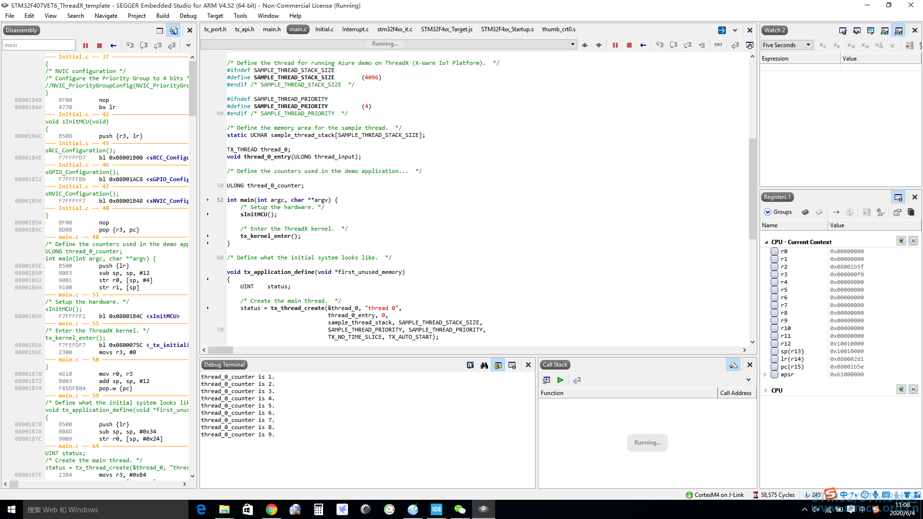Image resolution: width=923 pixels, height=519 pixels.
Task: Expand the apsr register node
Action: (765, 374)
